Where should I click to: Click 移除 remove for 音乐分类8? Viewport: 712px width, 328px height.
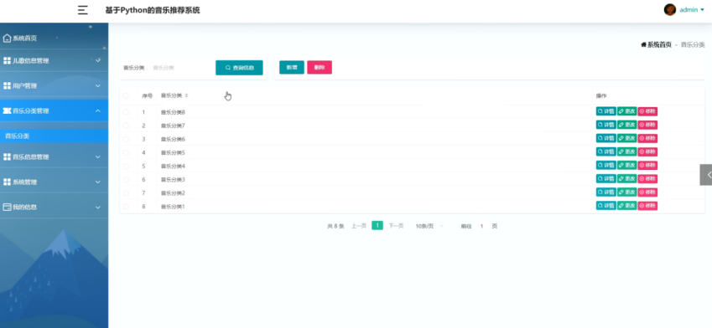pos(647,111)
